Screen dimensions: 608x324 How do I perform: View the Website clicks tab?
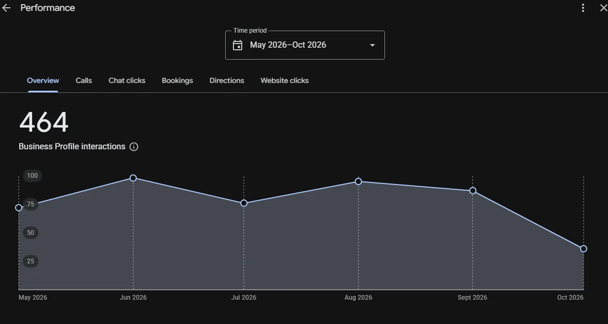[x=285, y=81]
